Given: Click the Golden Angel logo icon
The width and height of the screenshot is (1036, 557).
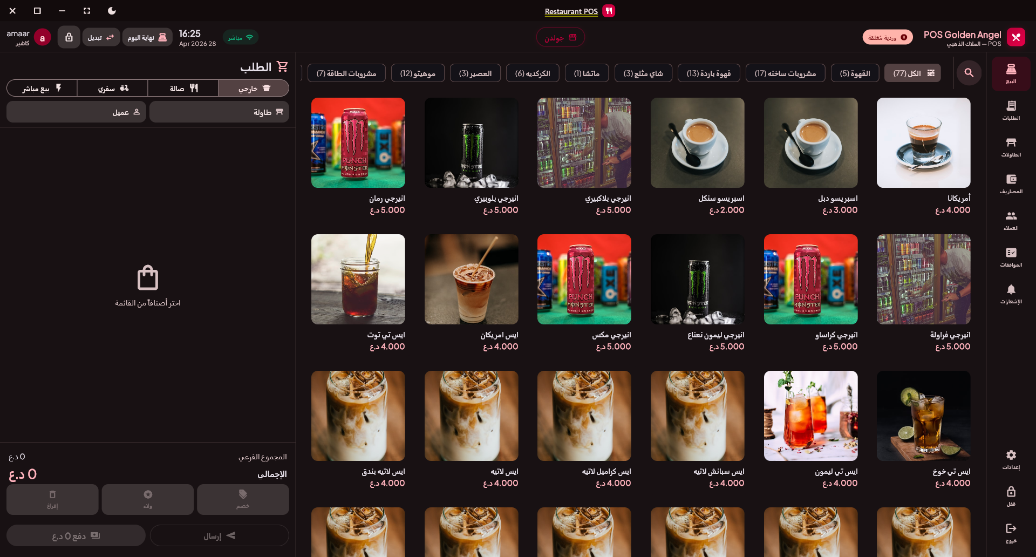Looking at the screenshot, I should click(x=1016, y=37).
